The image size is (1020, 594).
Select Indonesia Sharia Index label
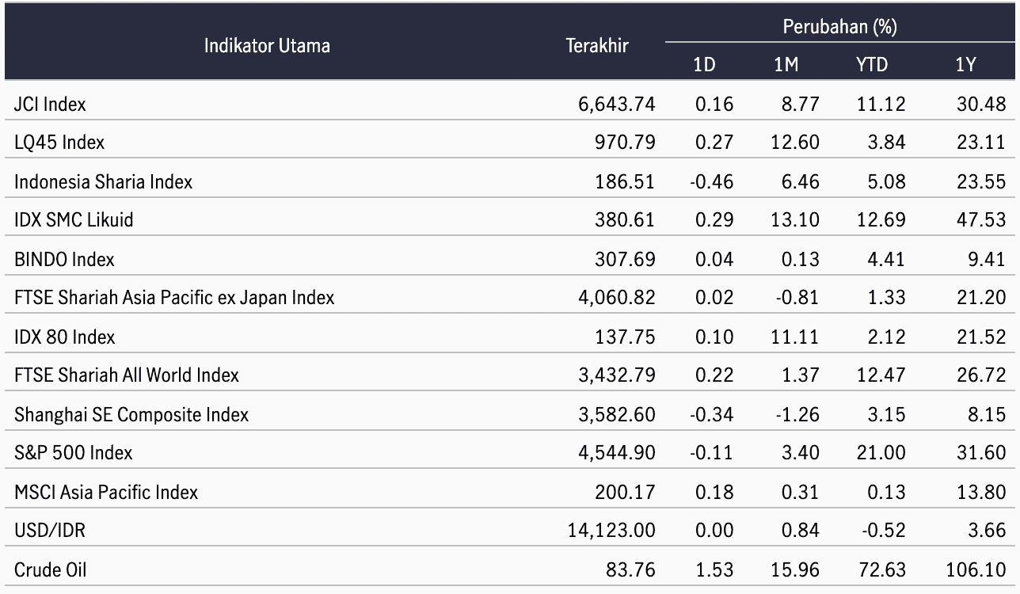pyautogui.click(x=103, y=181)
